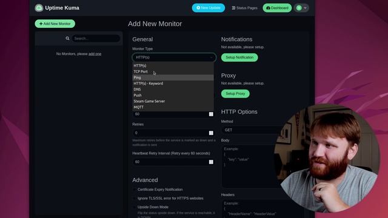Follow the 'add one' link

pos(95,54)
